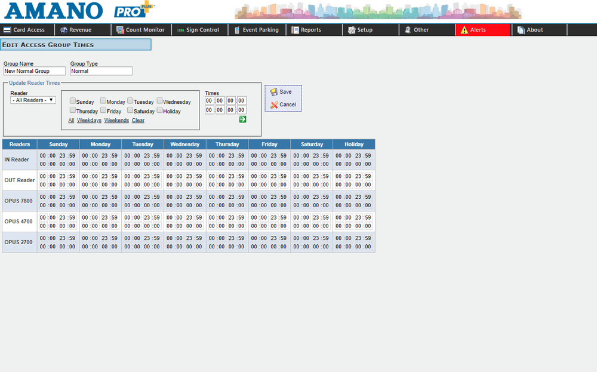Click the Count Monitor icon
597x372 pixels.
[x=120, y=30]
